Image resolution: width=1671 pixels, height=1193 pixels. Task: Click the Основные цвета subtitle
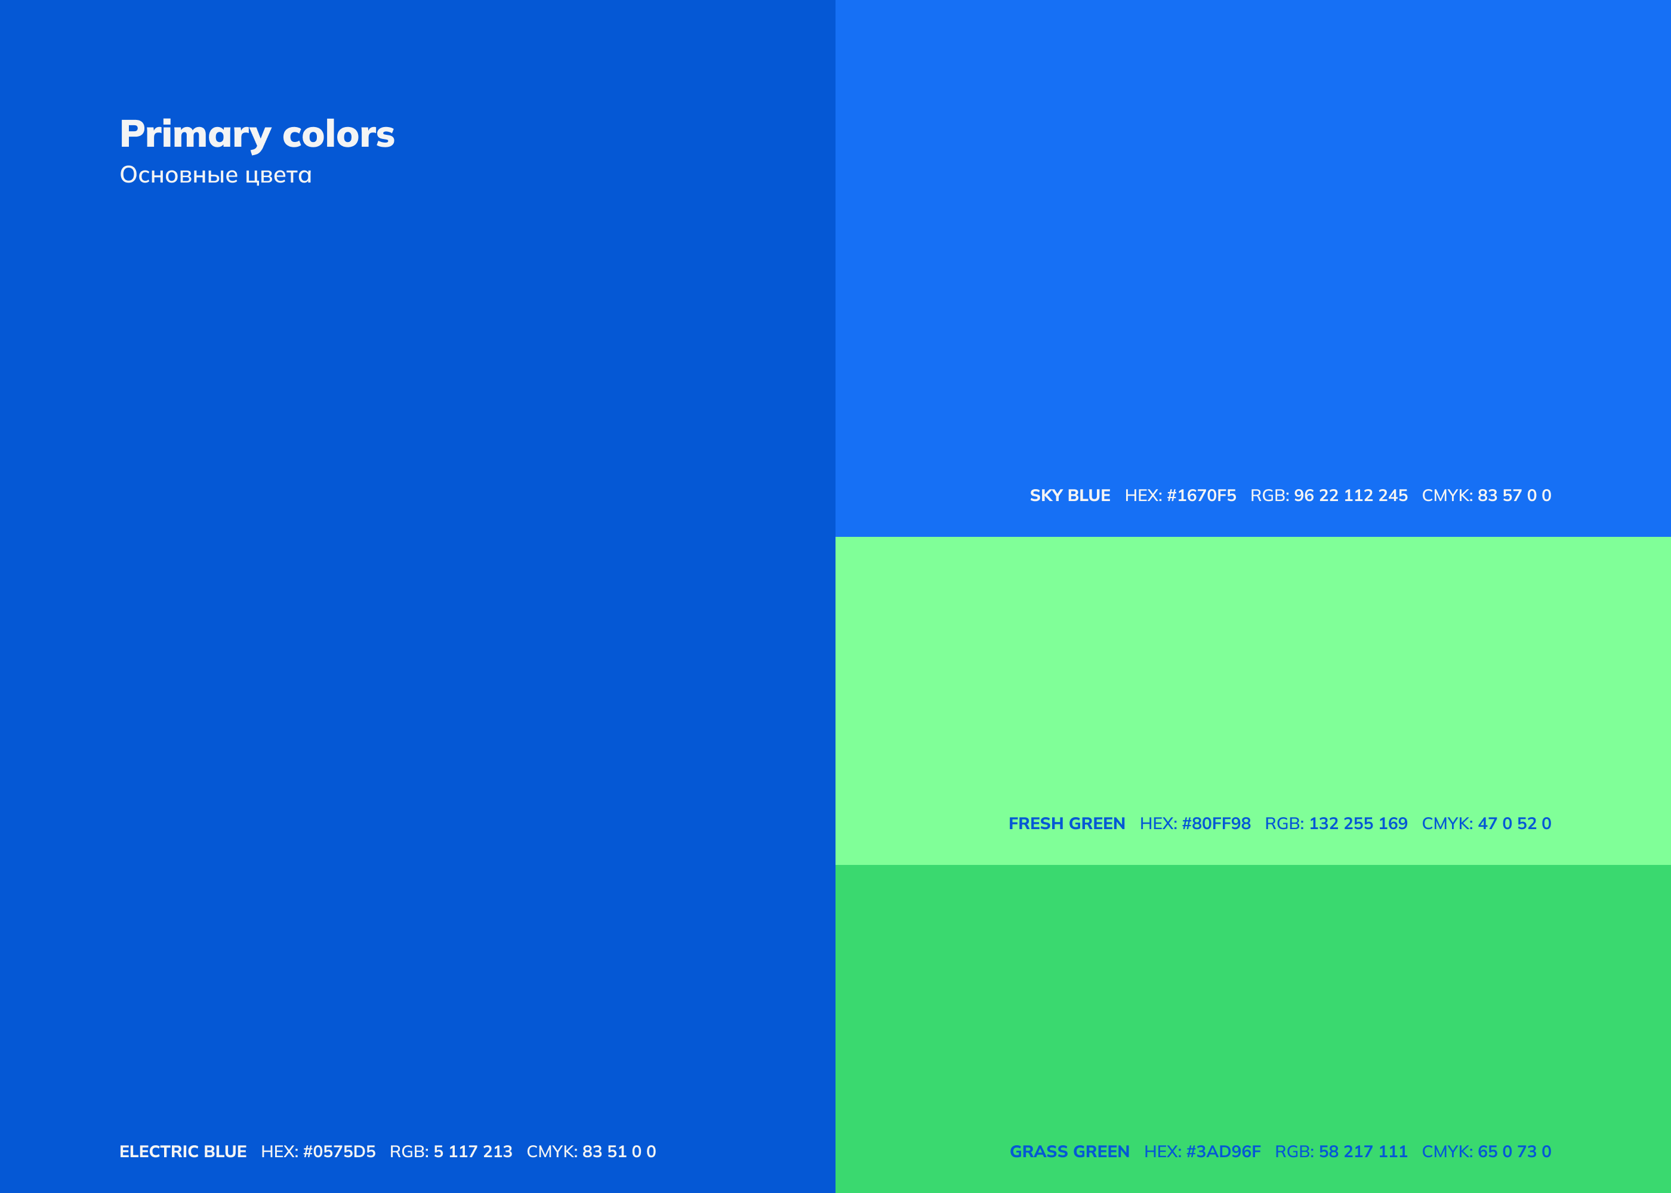tap(215, 175)
